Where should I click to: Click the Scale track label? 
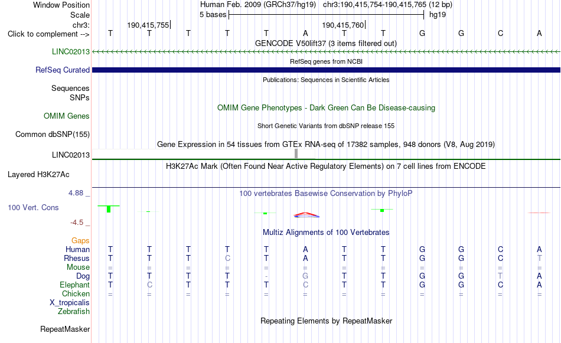[80, 15]
